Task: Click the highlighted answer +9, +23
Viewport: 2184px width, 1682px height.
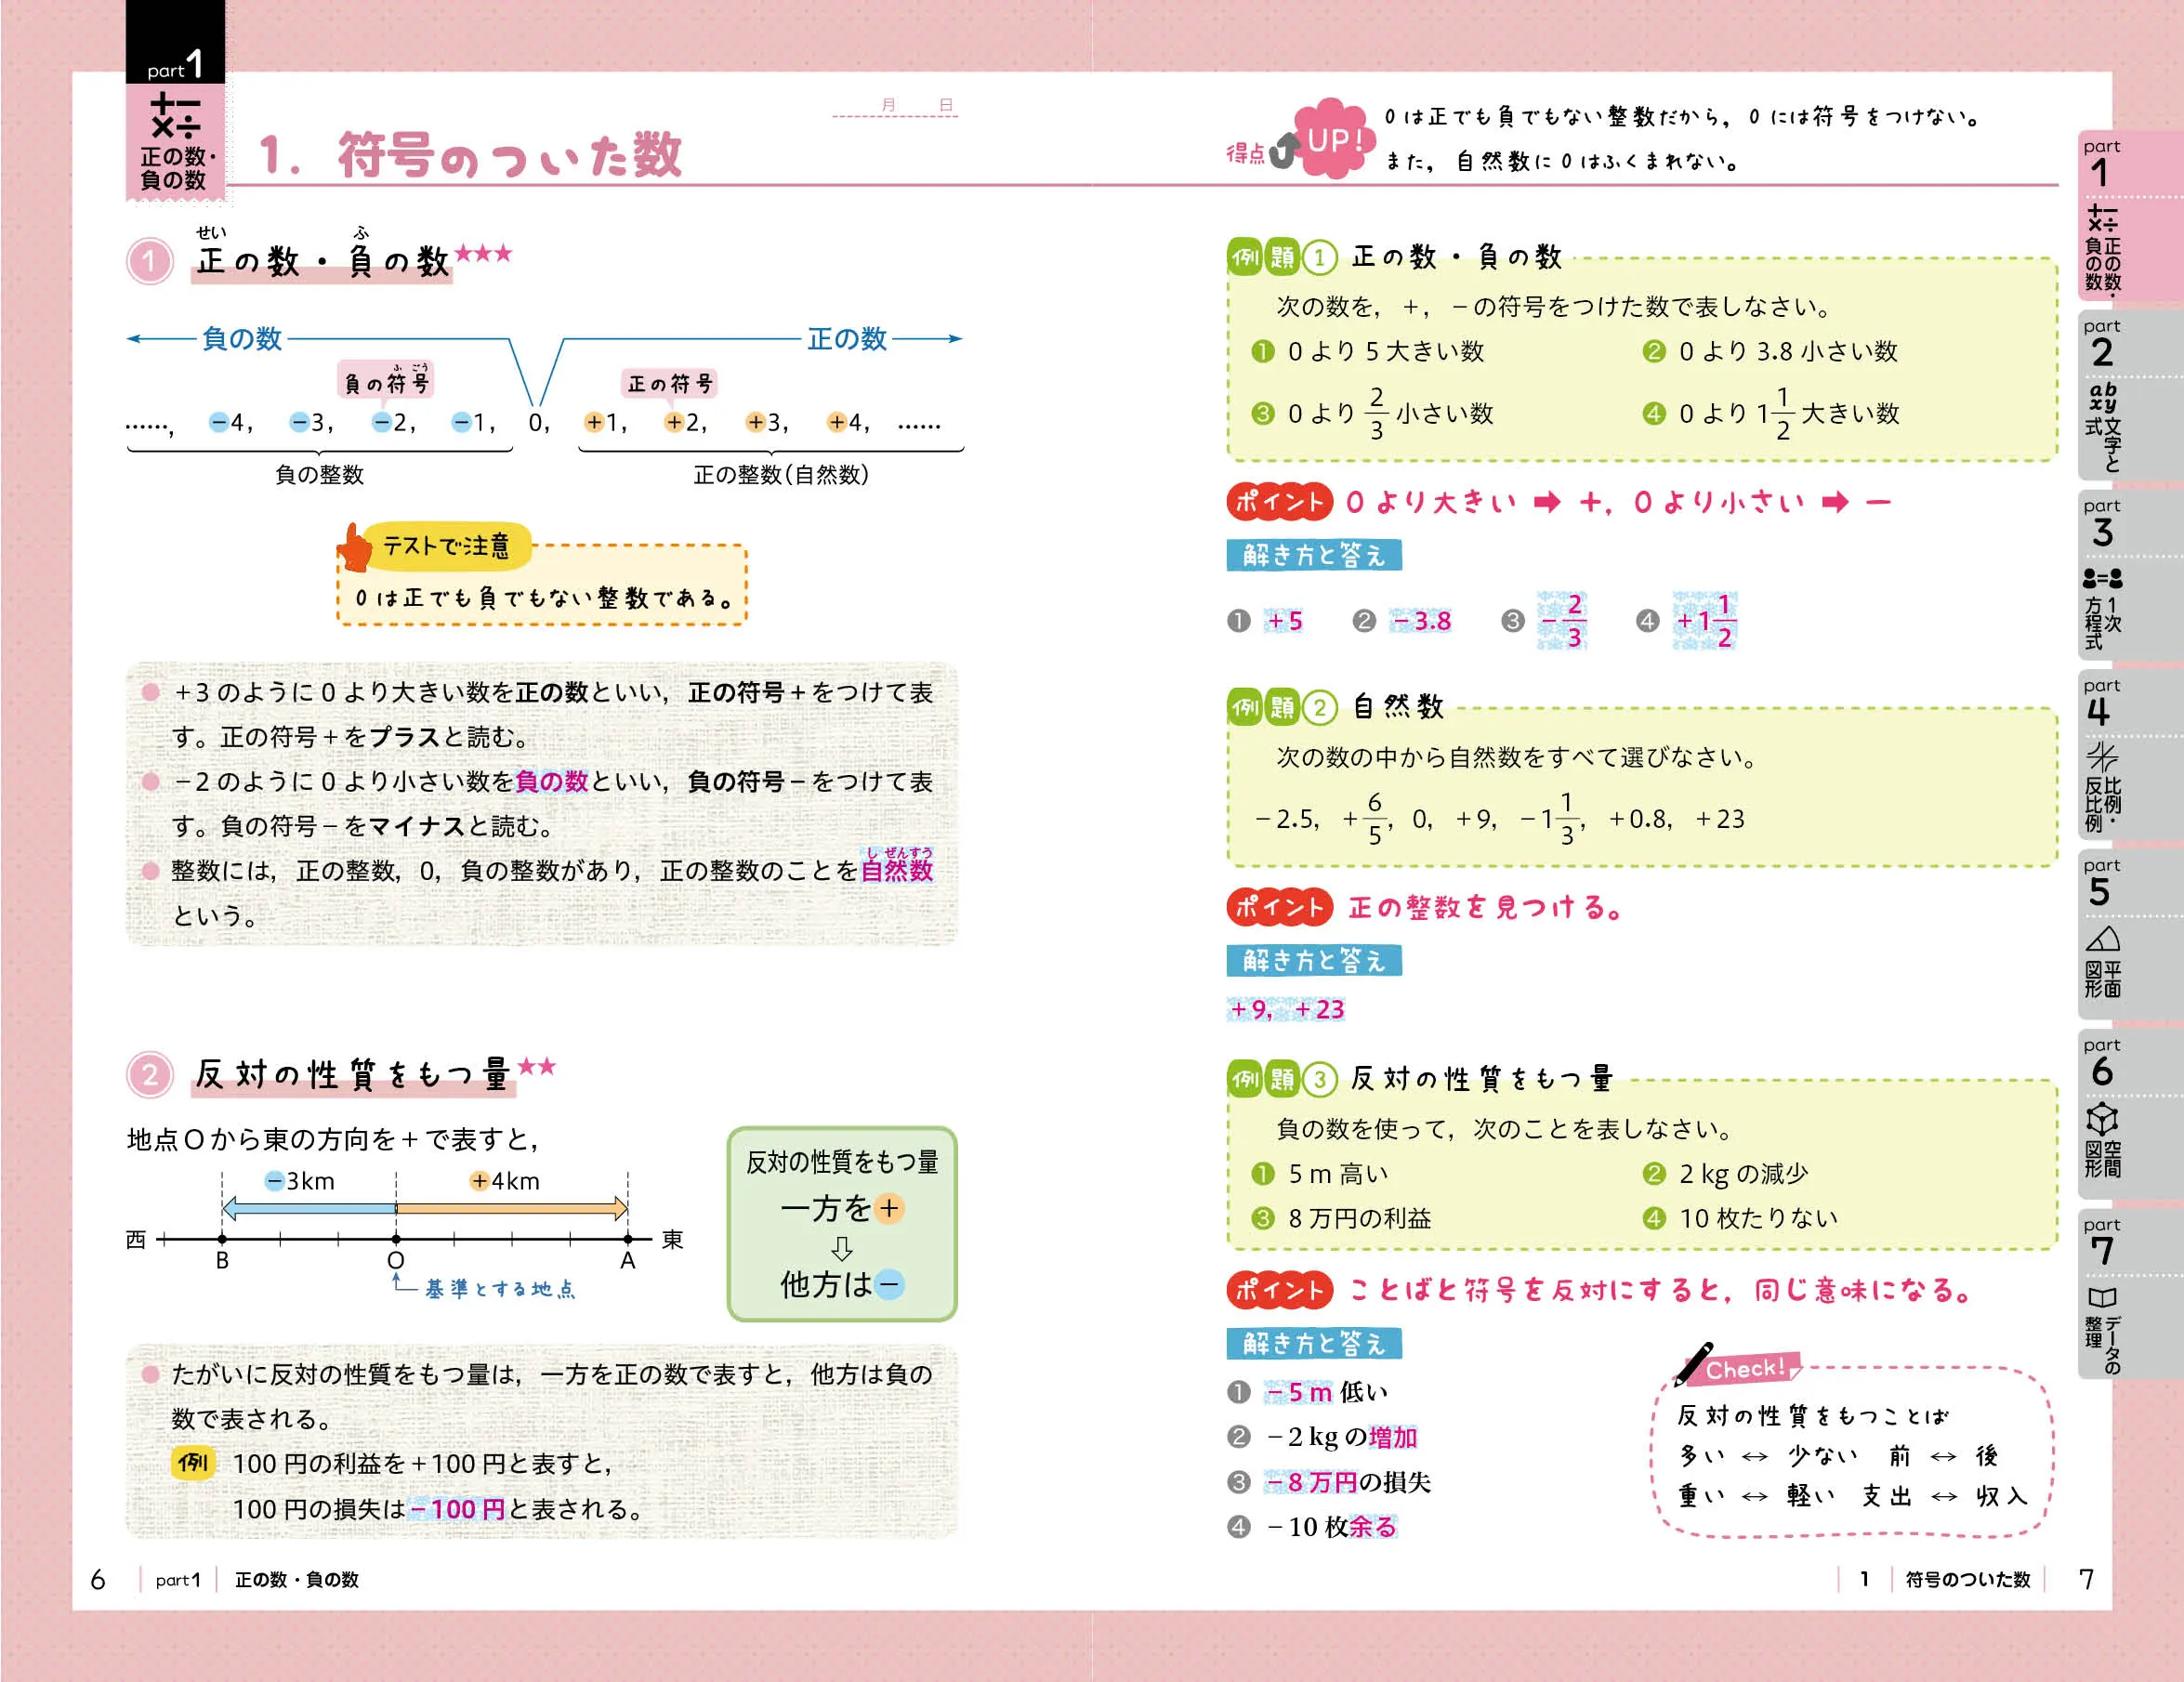Action: tap(1286, 1009)
